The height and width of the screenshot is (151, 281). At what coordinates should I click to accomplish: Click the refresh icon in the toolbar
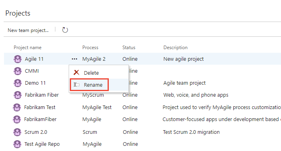[65, 30]
